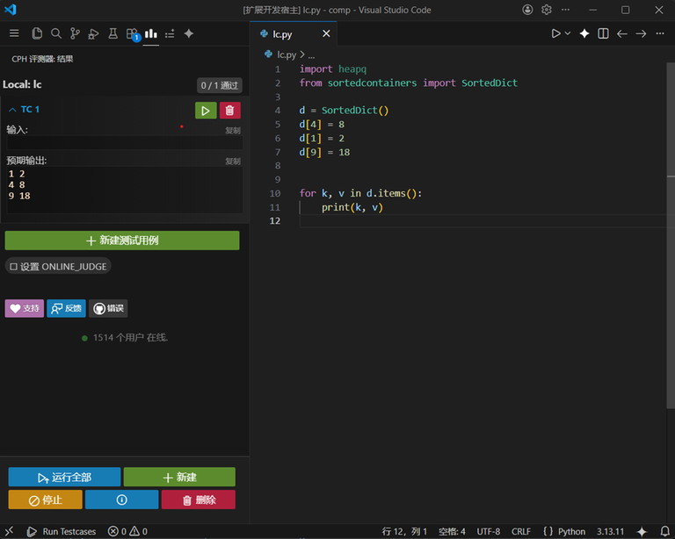Expand the run options dropdown arrow

point(568,33)
